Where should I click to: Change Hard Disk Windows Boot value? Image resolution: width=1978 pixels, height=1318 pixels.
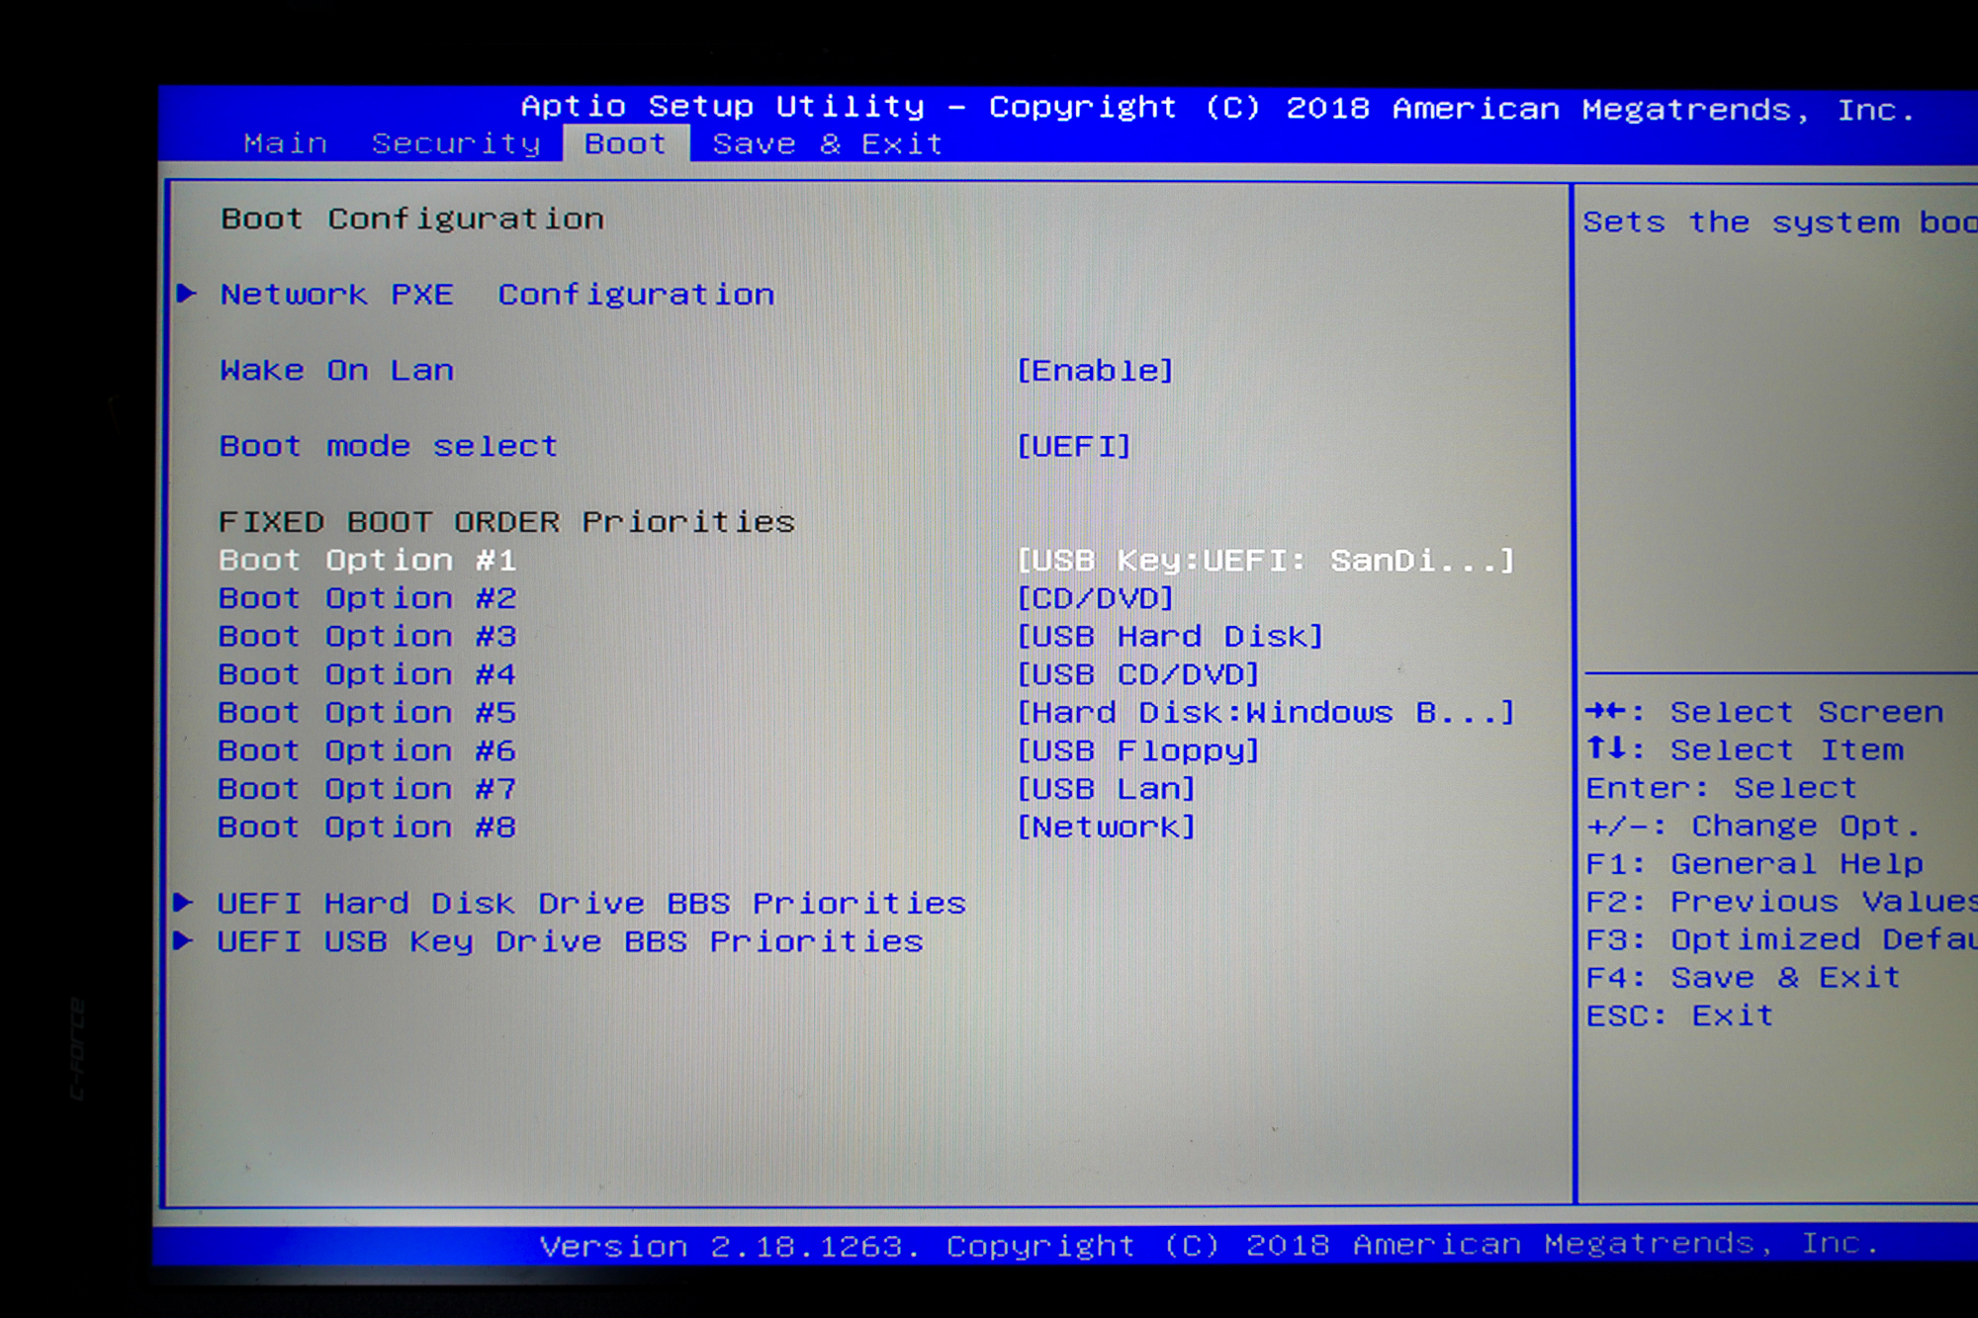click(1265, 713)
